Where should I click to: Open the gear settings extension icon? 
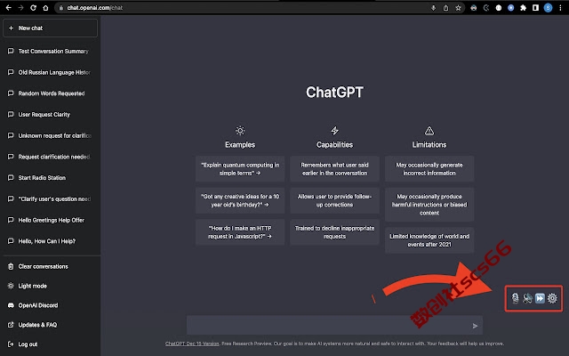pos(552,298)
